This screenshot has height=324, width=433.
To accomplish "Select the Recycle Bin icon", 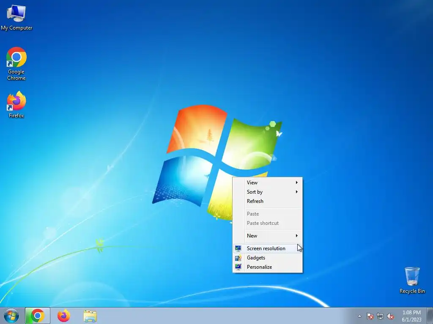I will click(412, 280).
